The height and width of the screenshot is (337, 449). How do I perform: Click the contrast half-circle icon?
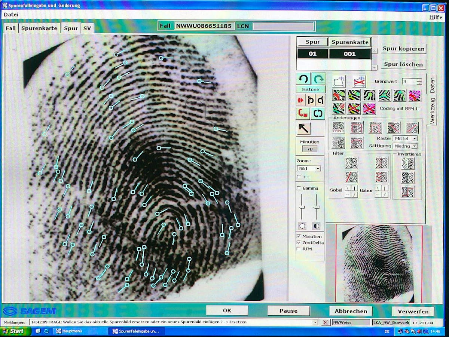point(317,226)
